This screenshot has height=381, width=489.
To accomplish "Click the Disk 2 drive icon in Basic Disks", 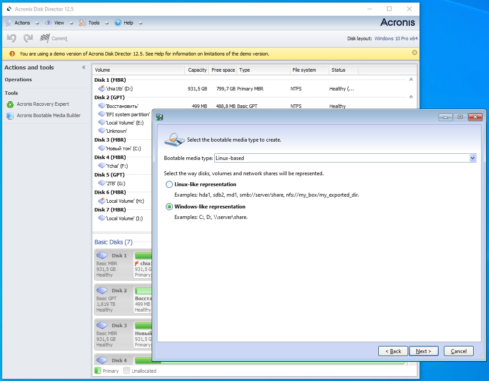I will click(x=102, y=291).
